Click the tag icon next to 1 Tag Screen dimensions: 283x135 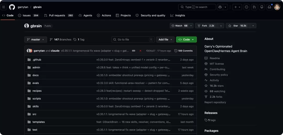(75, 40)
